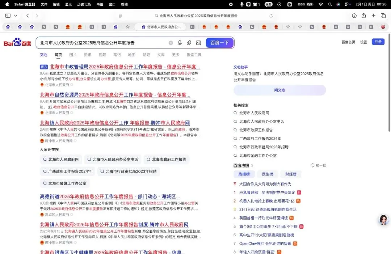The width and height of the screenshot is (391, 254).
Task: Click the Safari address bar
Action: (196, 16)
